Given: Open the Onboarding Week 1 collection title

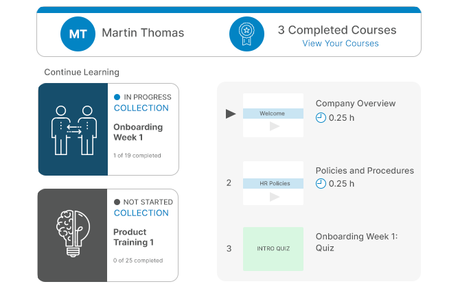Looking at the screenshot, I should point(138,132).
